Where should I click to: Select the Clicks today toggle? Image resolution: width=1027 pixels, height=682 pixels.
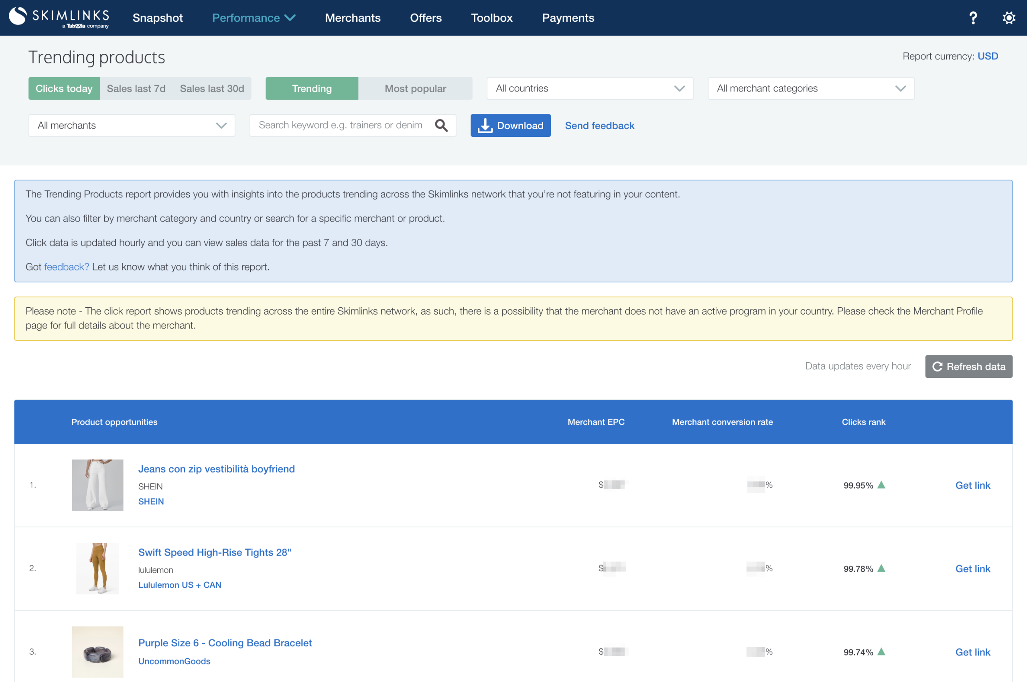click(x=64, y=88)
